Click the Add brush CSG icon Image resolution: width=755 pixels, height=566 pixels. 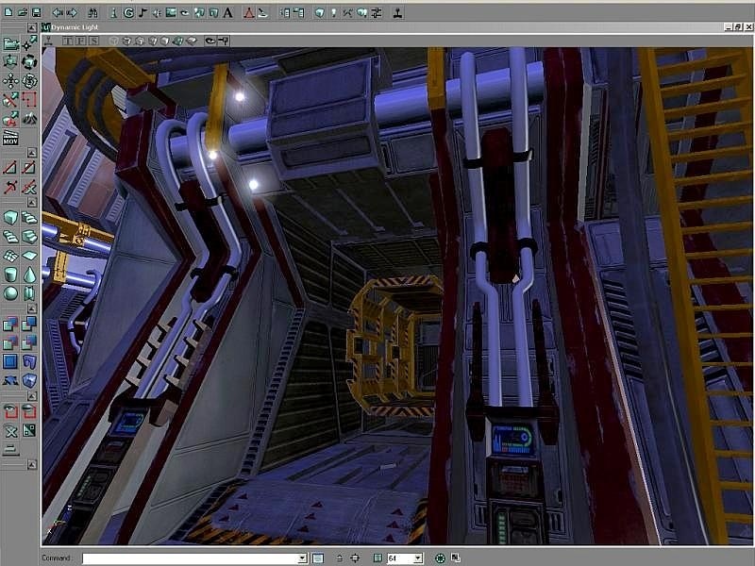pyautogui.click(x=10, y=325)
